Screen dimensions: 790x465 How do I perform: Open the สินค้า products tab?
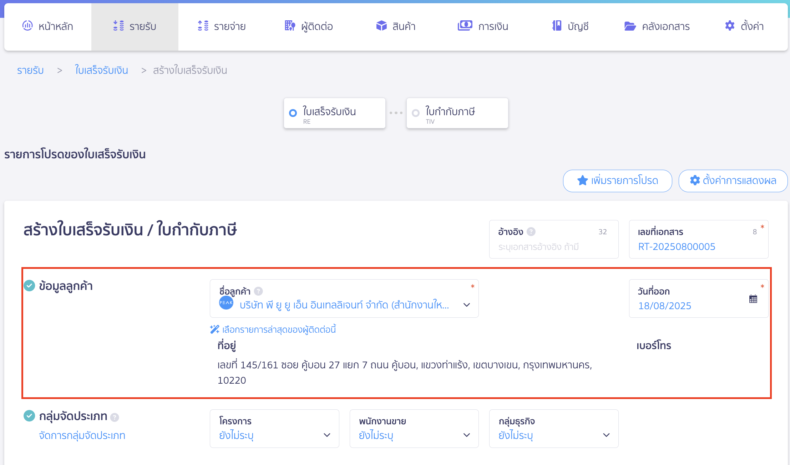[396, 26]
